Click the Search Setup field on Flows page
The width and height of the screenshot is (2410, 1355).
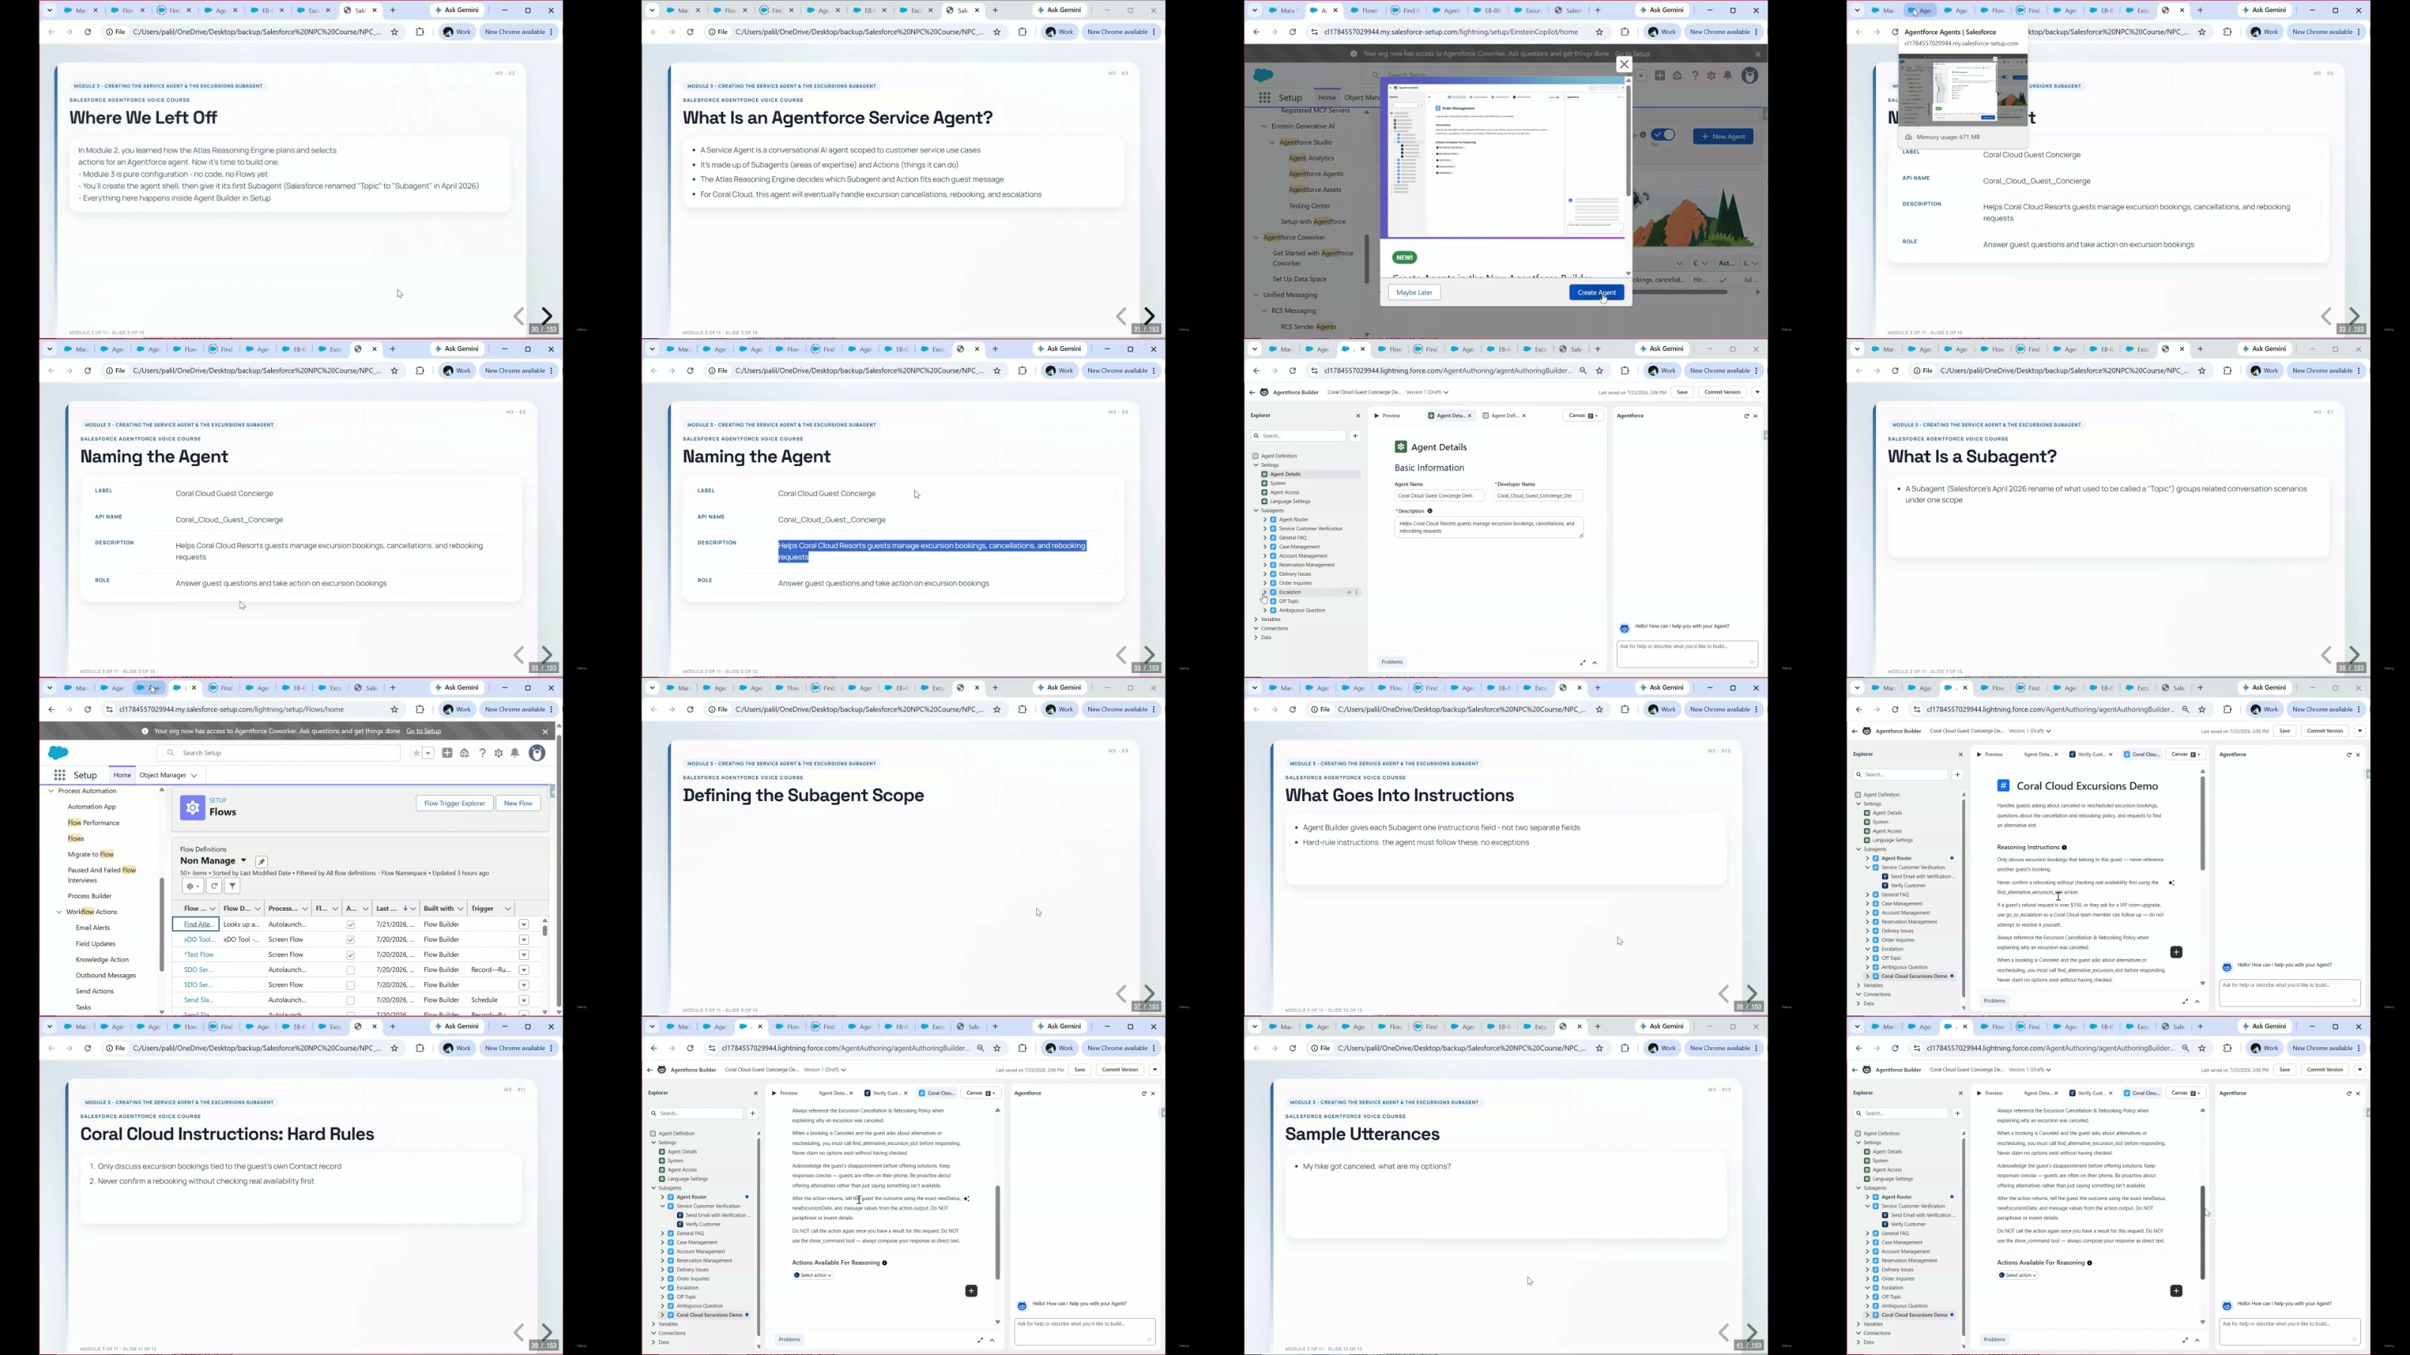(x=279, y=753)
